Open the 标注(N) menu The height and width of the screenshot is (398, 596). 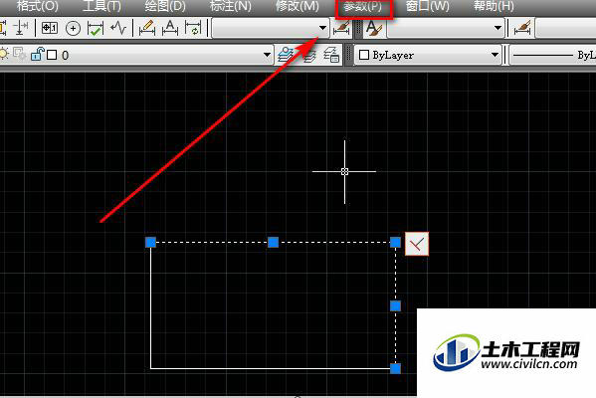[231, 6]
